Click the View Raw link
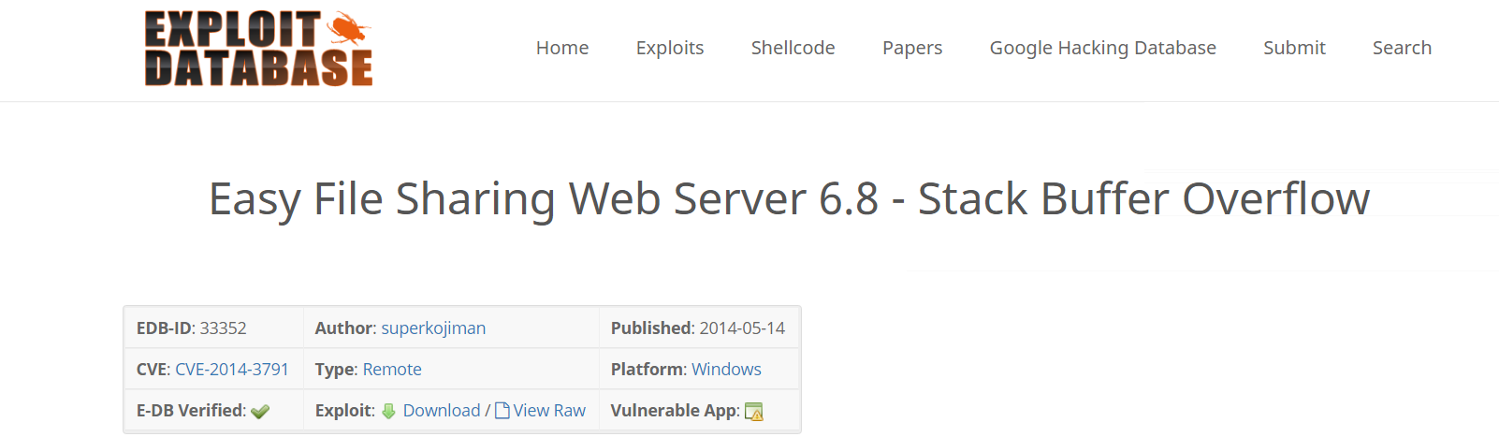 click(x=549, y=411)
